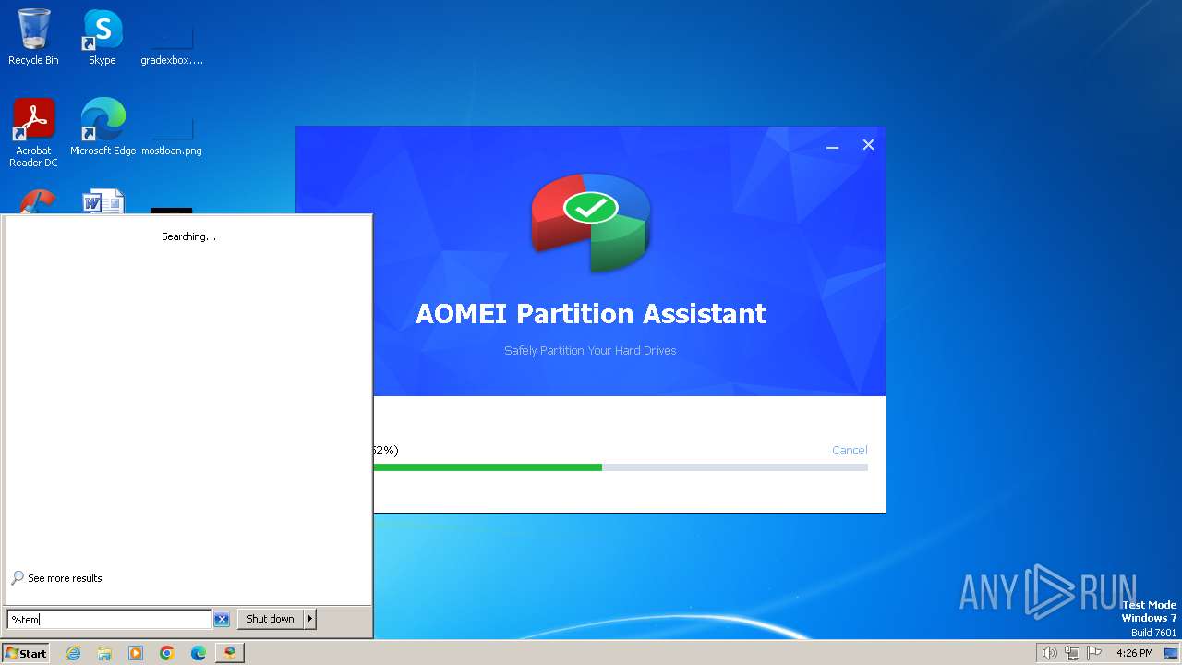Click the system clock showing 4:26 PM
Image resolution: width=1182 pixels, height=665 pixels.
coord(1134,653)
